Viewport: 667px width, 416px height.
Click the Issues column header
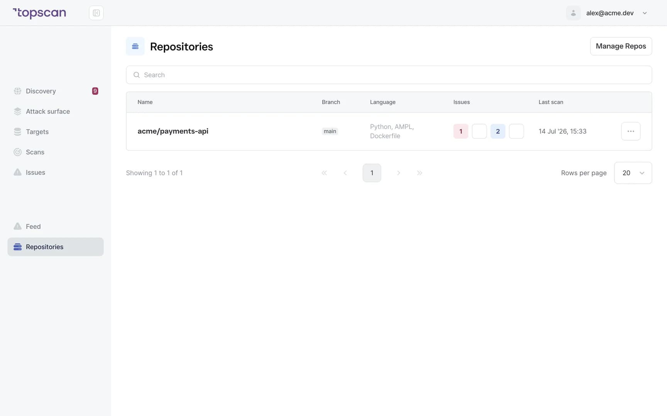click(x=461, y=102)
